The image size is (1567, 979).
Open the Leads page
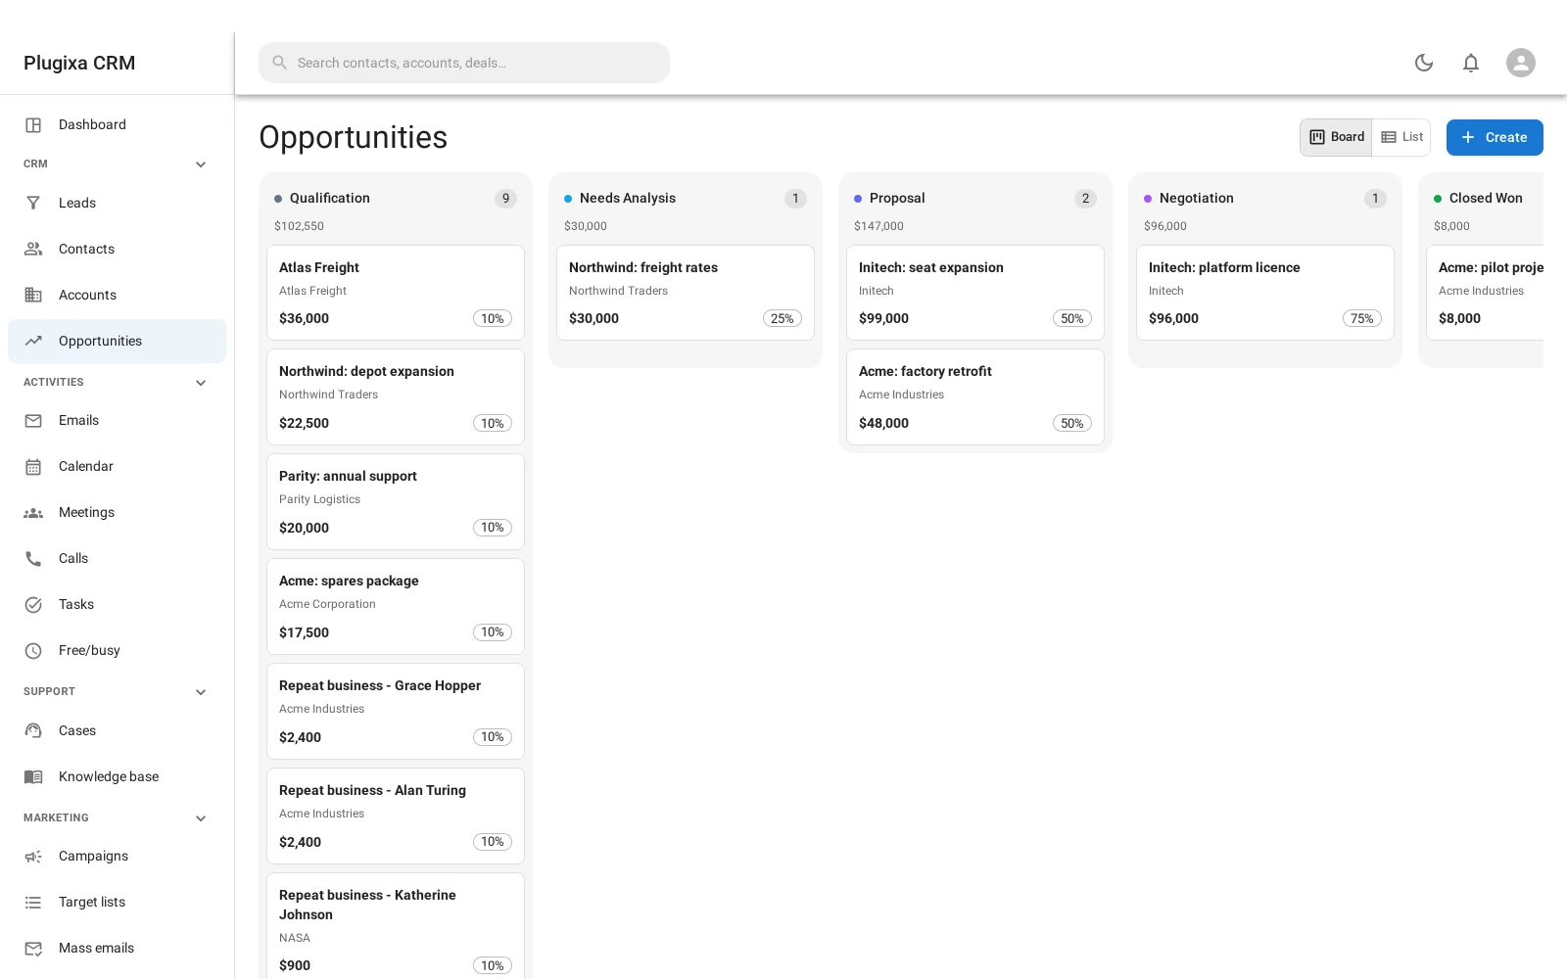coord(117,204)
